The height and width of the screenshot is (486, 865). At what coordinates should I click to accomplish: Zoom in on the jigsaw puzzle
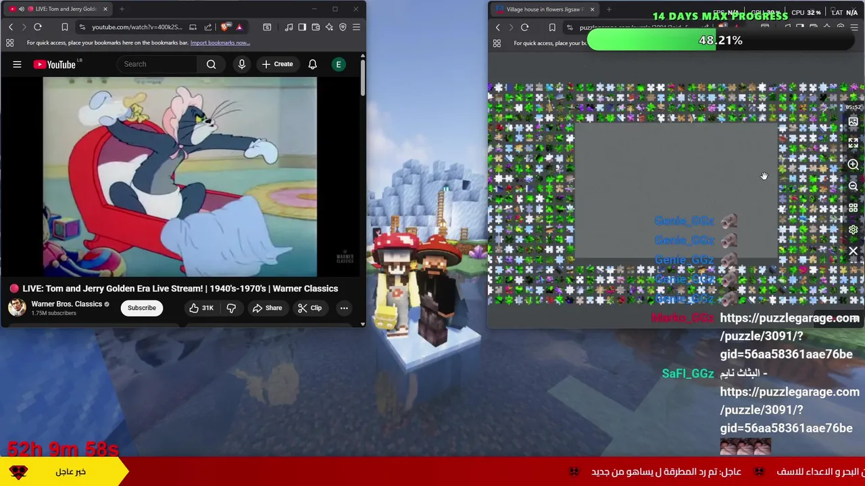pyautogui.click(x=853, y=165)
